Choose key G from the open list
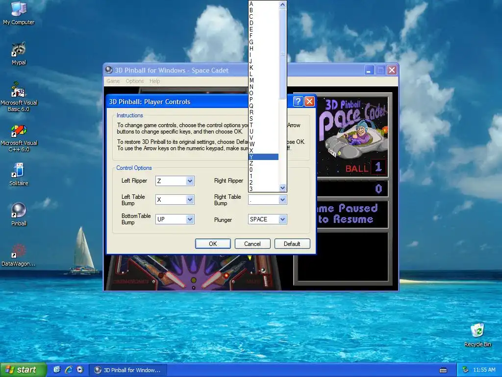The image size is (502, 377). [x=263, y=42]
